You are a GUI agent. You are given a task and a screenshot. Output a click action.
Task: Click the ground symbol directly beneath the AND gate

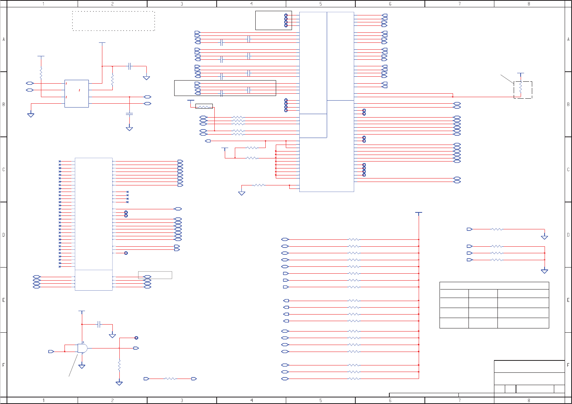click(x=82, y=366)
